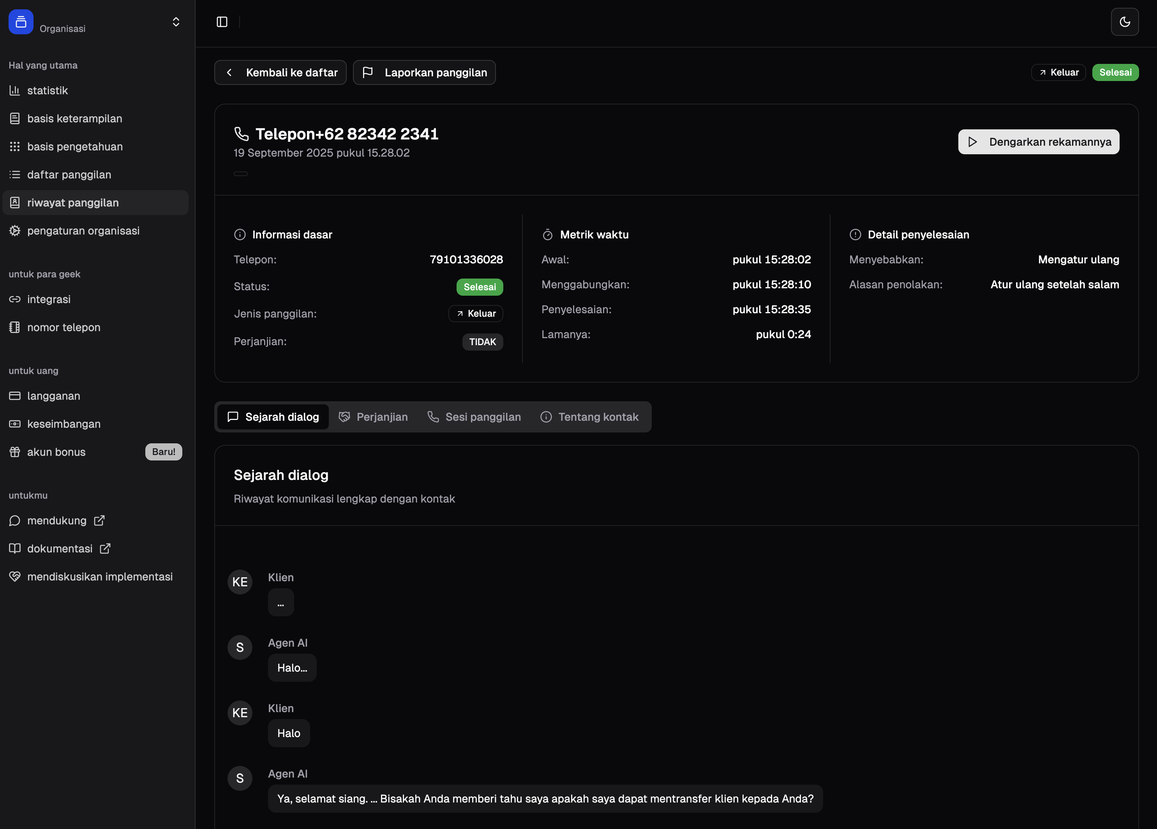Screen dimensions: 1157x829
Task: Click Kembali ke daftar back button
Action: [280, 72]
